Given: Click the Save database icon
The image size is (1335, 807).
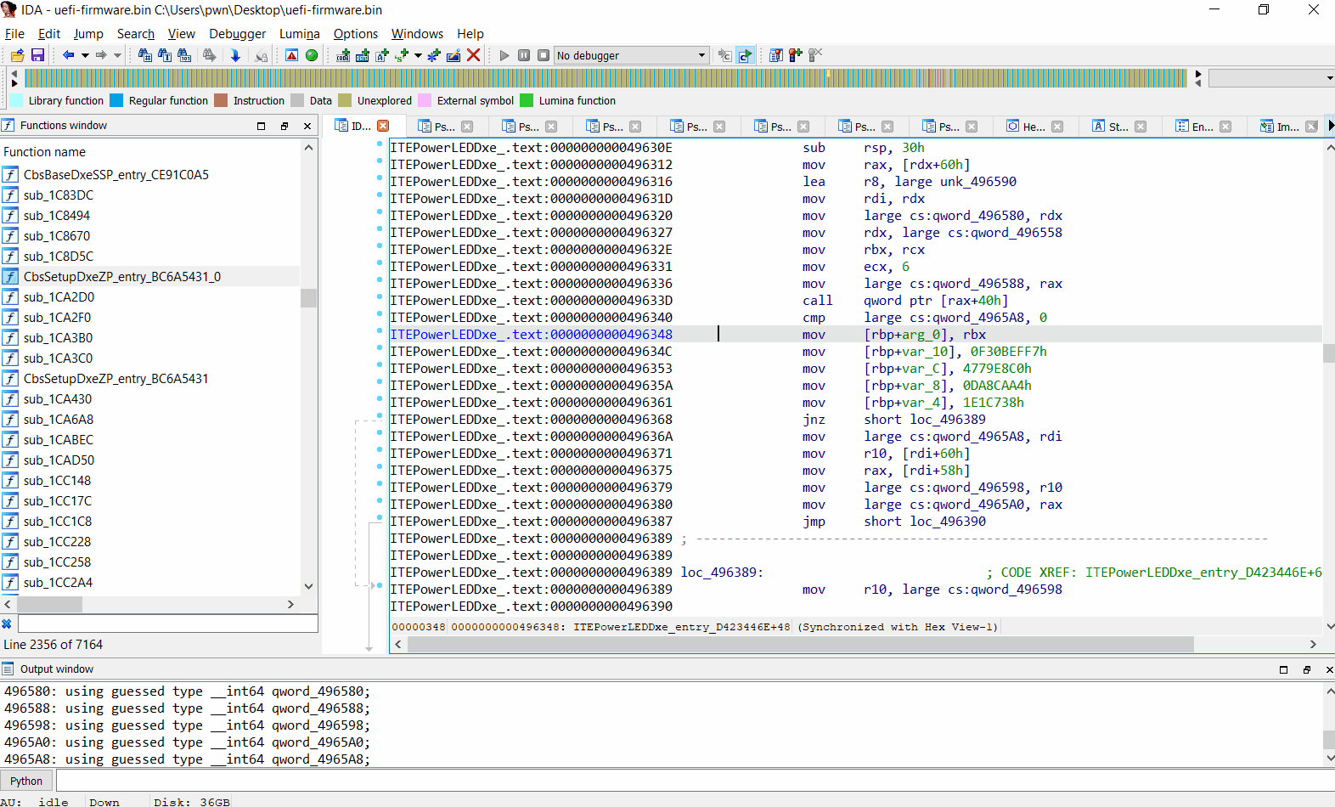Looking at the screenshot, I should (x=37, y=55).
